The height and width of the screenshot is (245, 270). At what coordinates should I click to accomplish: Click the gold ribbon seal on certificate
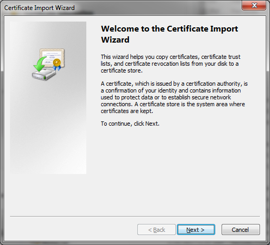57,64
